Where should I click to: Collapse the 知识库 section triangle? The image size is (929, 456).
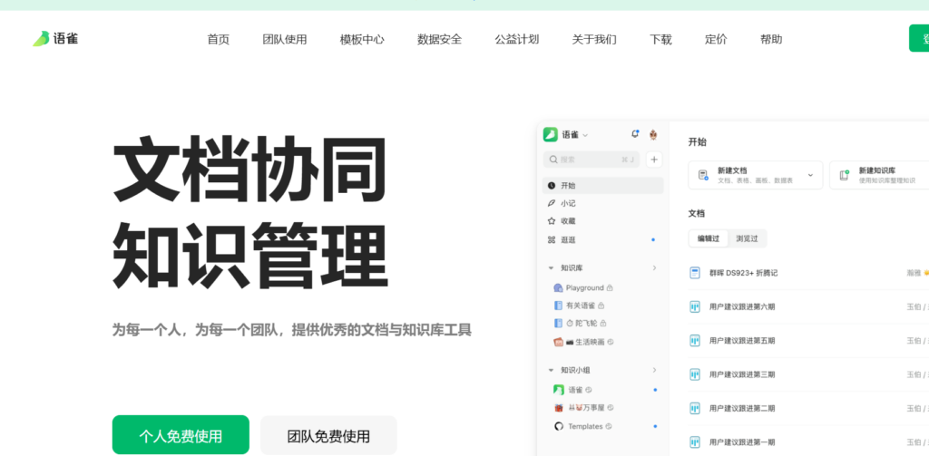click(551, 268)
